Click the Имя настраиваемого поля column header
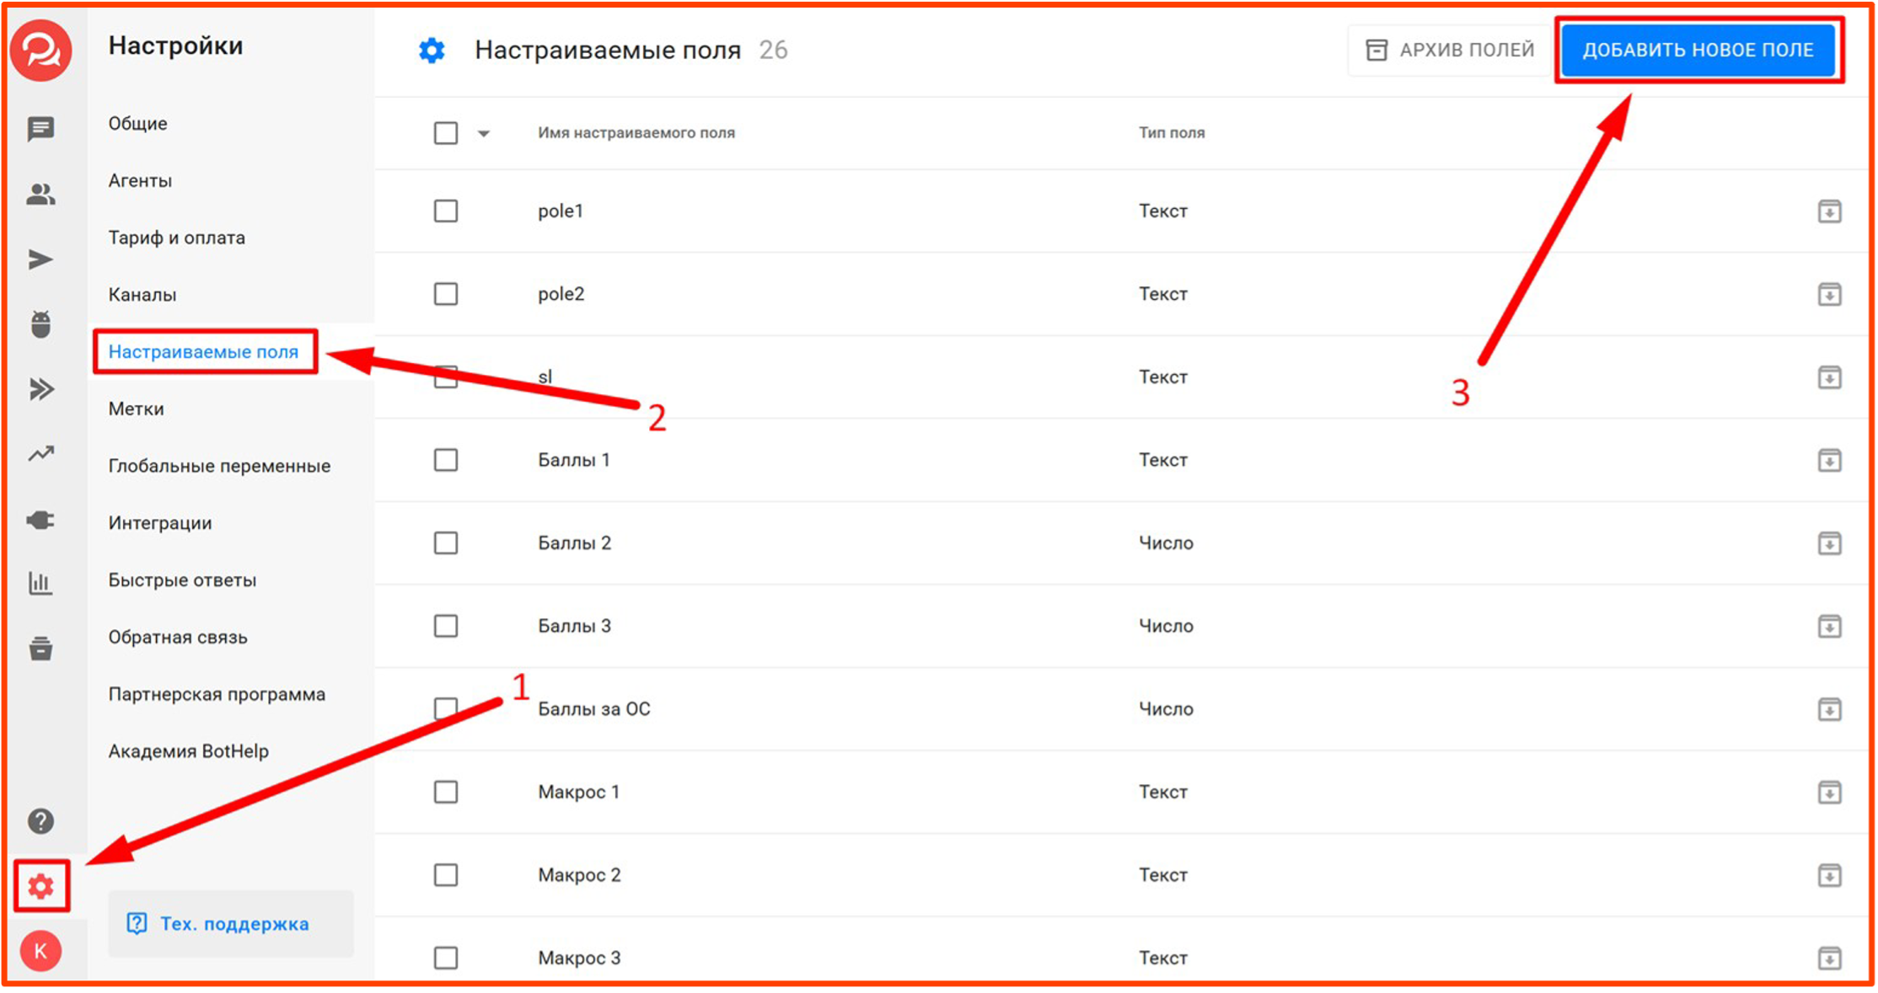Viewport: 1878px width, 993px height. pyautogui.click(x=636, y=133)
